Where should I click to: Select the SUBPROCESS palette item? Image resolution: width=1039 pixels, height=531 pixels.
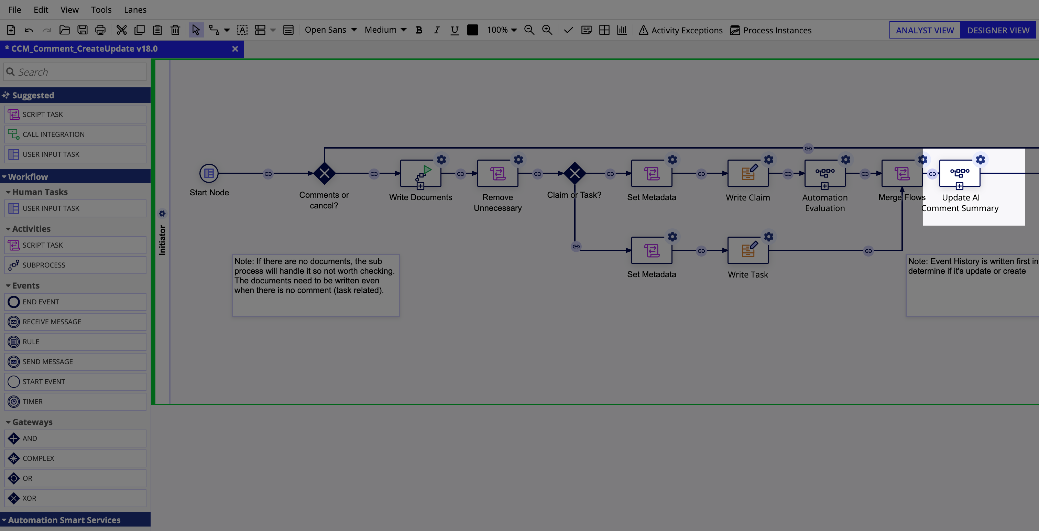tap(75, 265)
